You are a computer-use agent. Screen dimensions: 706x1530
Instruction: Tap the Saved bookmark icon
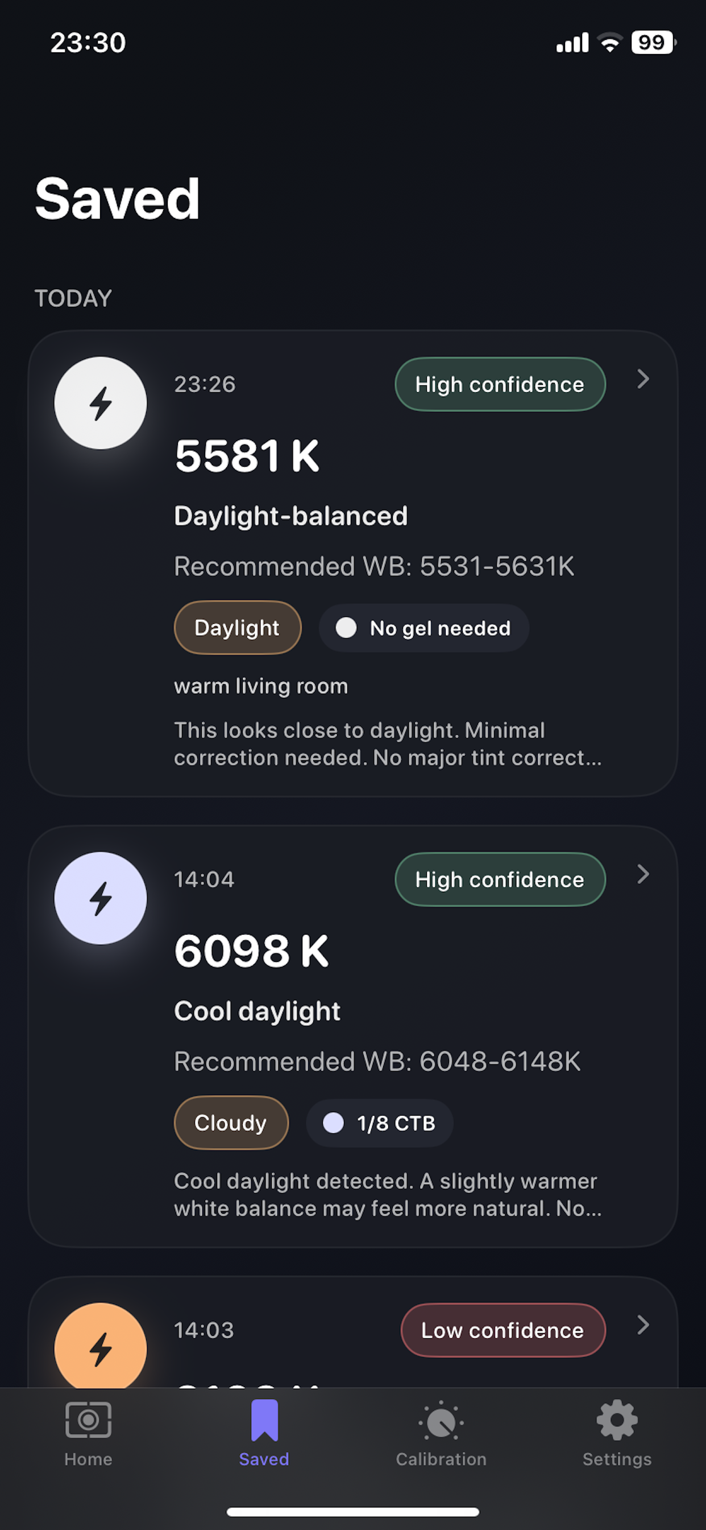click(264, 1421)
